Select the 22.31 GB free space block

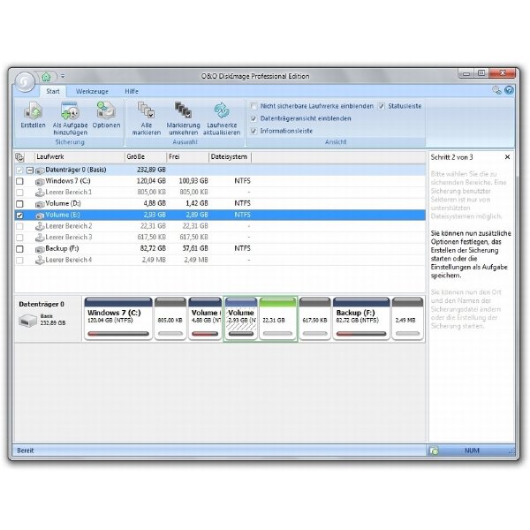click(x=277, y=319)
